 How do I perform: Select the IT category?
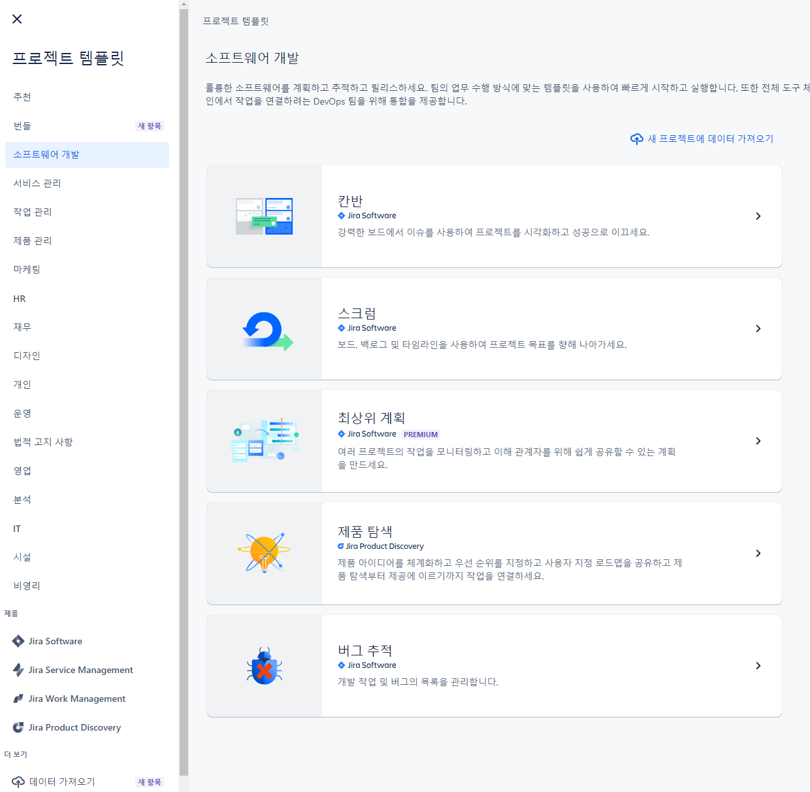pyautogui.click(x=87, y=529)
